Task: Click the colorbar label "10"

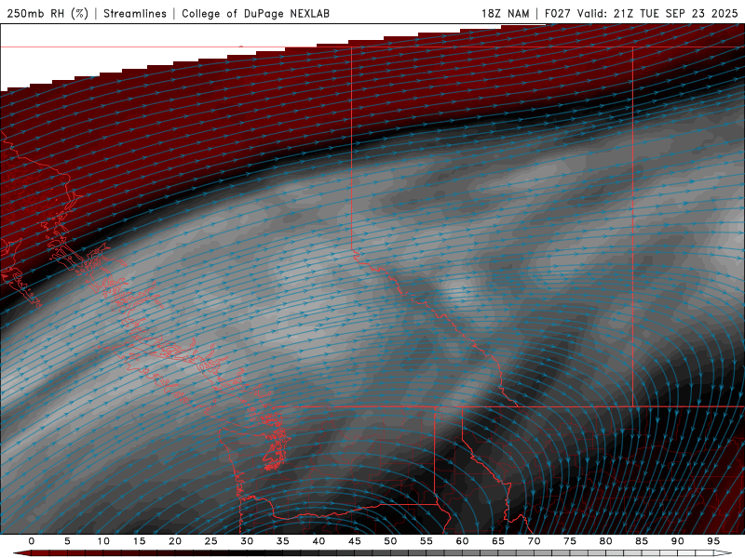Action: [103, 541]
